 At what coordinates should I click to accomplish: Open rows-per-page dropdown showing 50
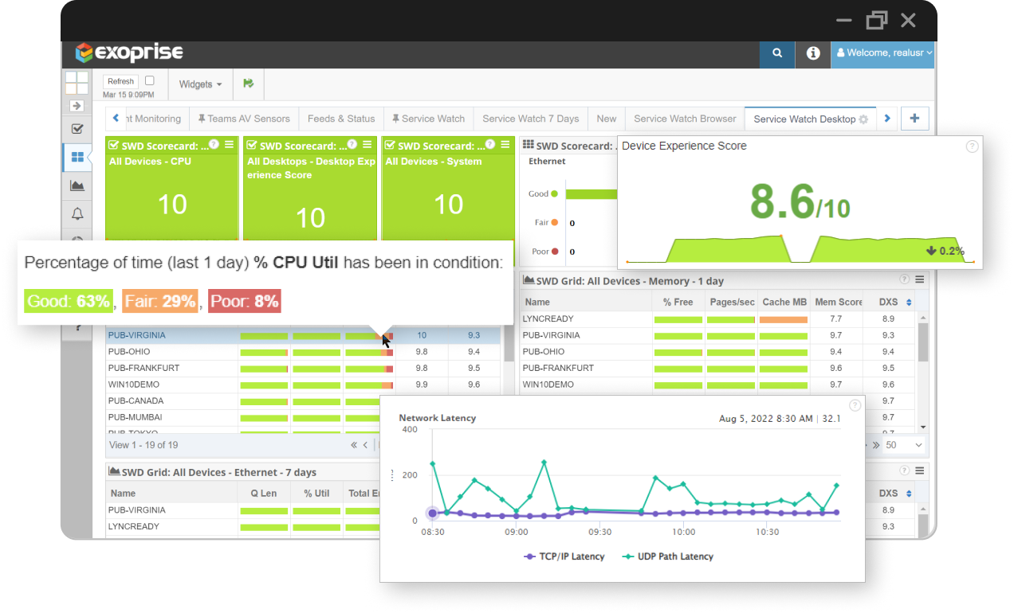click(904, 445)
